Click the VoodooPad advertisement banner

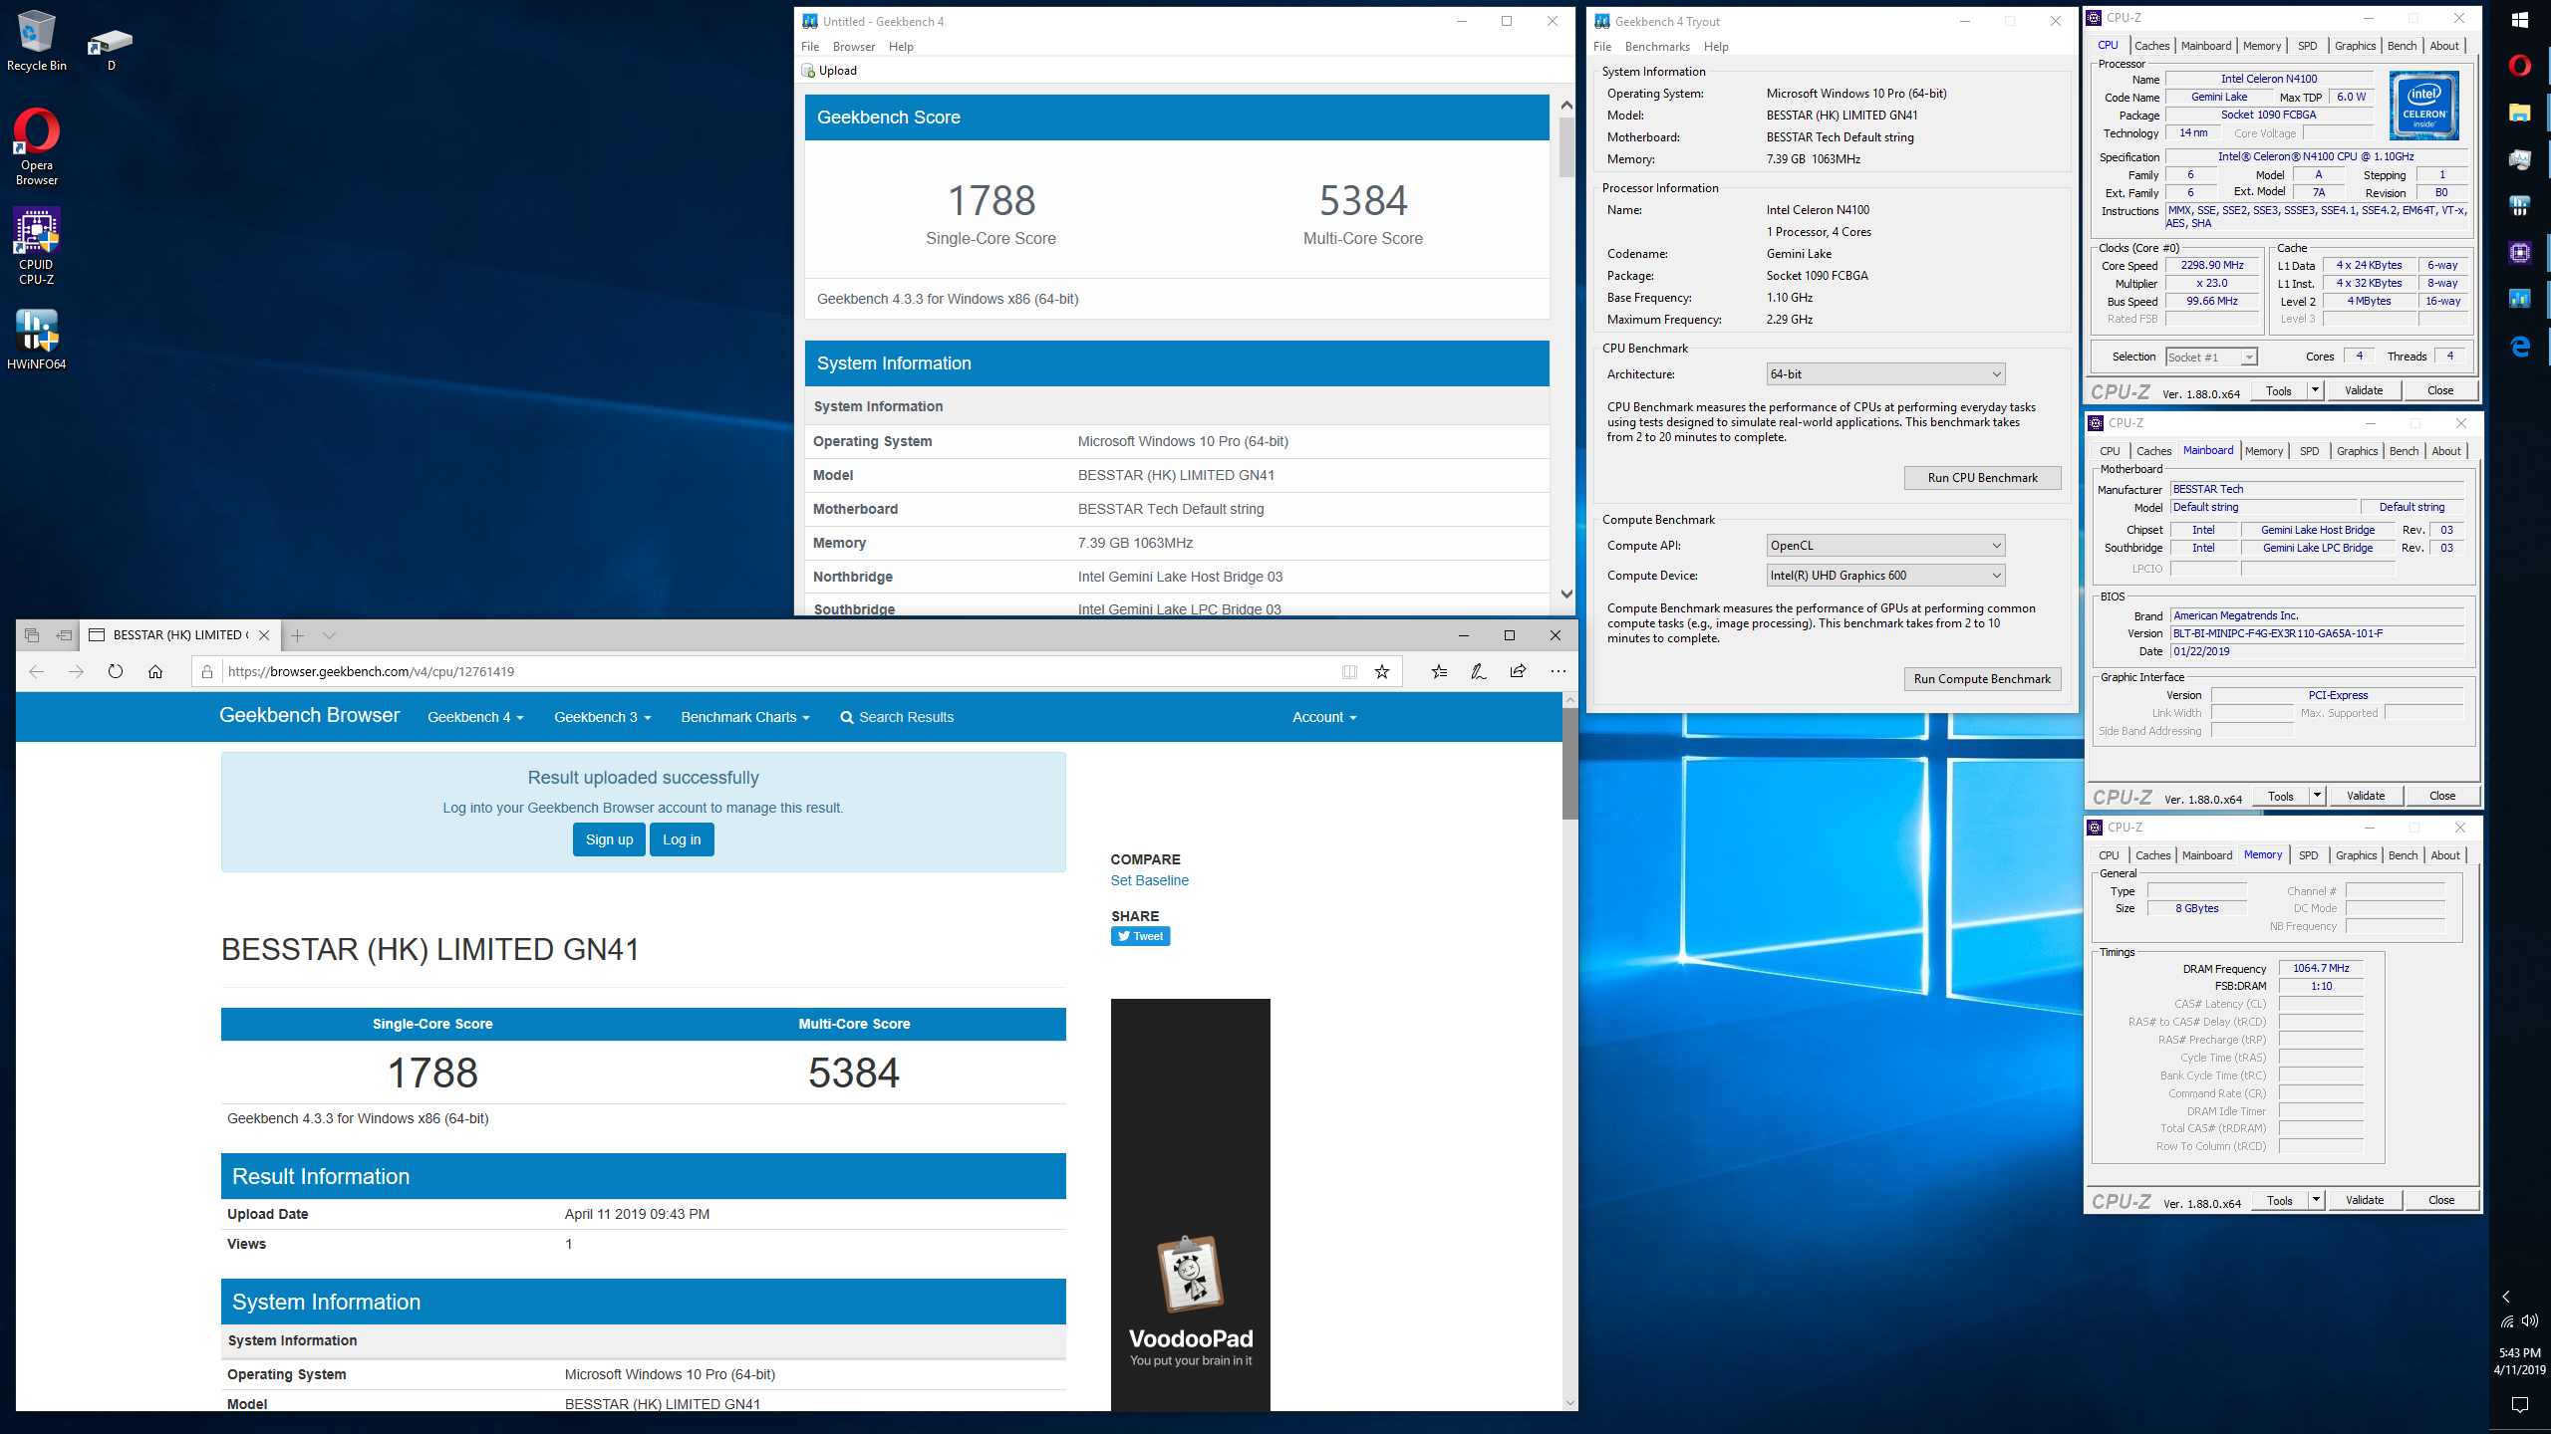(x=1191, y=1205)
